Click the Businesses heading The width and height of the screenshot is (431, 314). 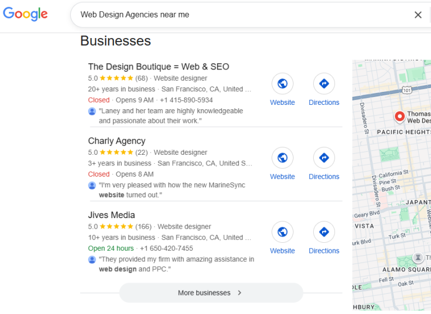pos(116,41)
